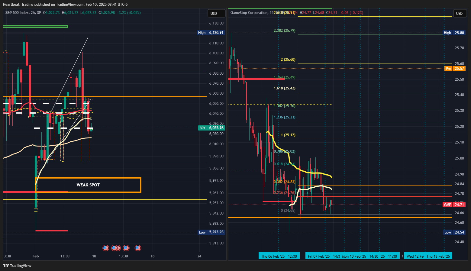The image size is (471, 271).
Task: Click the GameStop Corporation symbol title
Action: (x=249, y=13)
